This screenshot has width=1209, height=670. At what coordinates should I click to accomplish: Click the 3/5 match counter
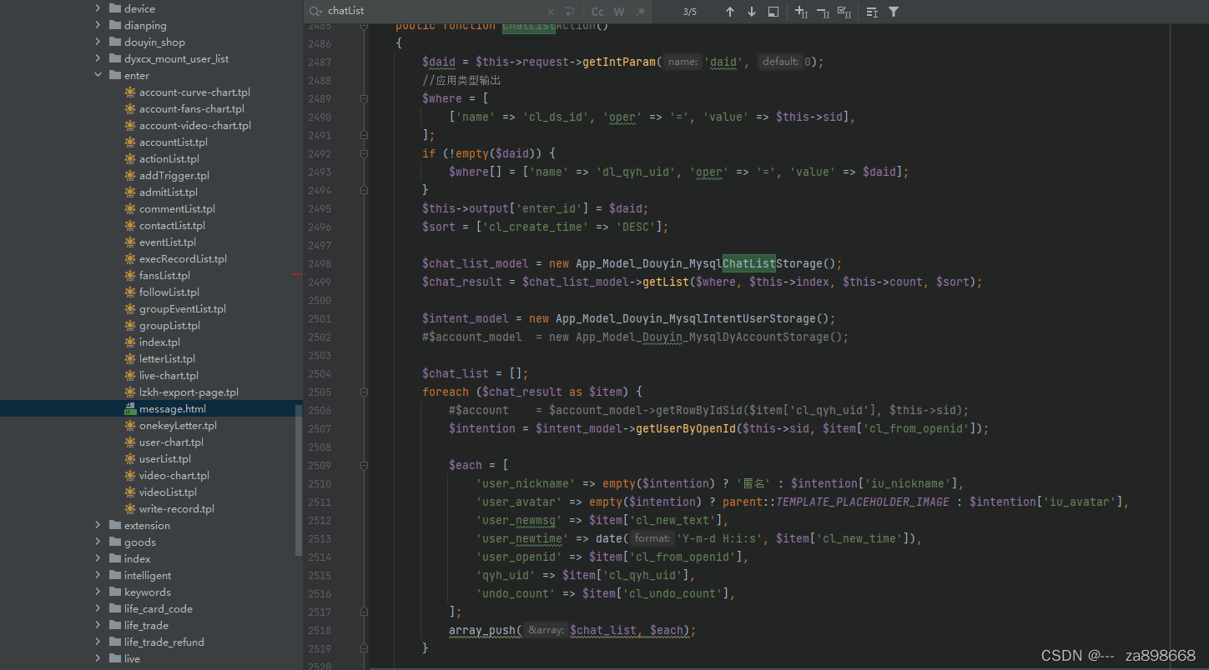(689, 12)
